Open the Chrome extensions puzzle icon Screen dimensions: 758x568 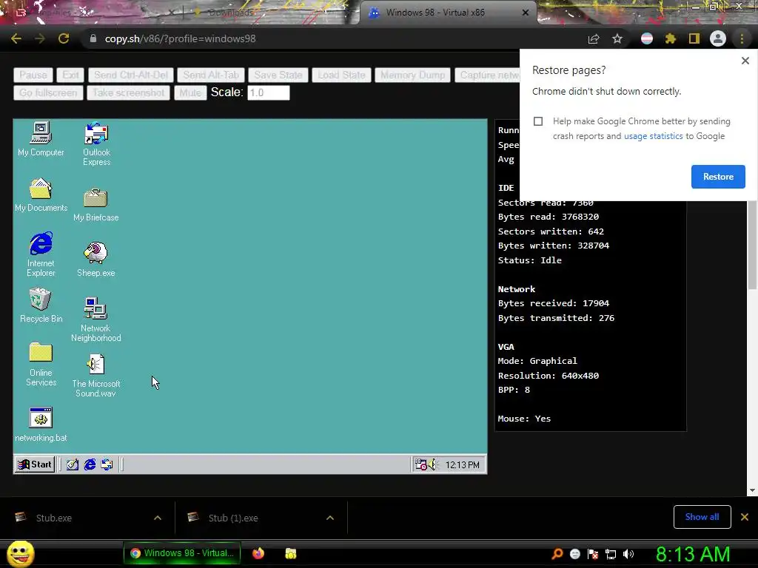(671, 38)
